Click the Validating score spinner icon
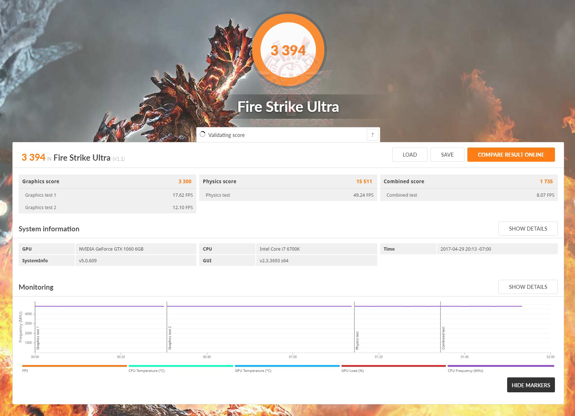Image resolution: width=575 pixels, height=416 pixels. (202, 134)
